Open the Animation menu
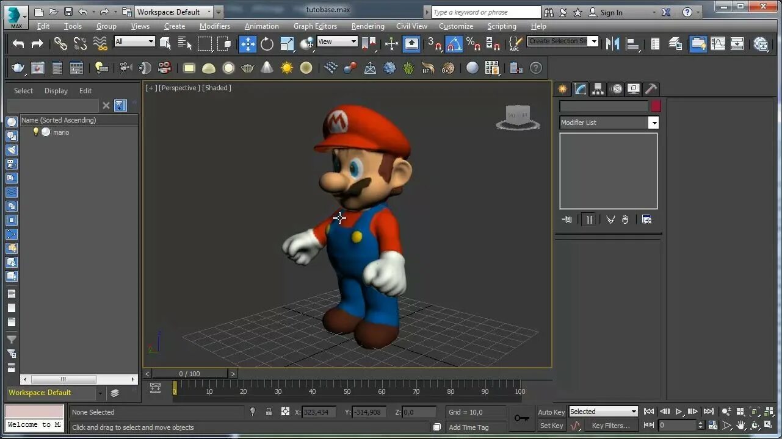The width and height of the screenshot is (782, 439). coord(262,26)
